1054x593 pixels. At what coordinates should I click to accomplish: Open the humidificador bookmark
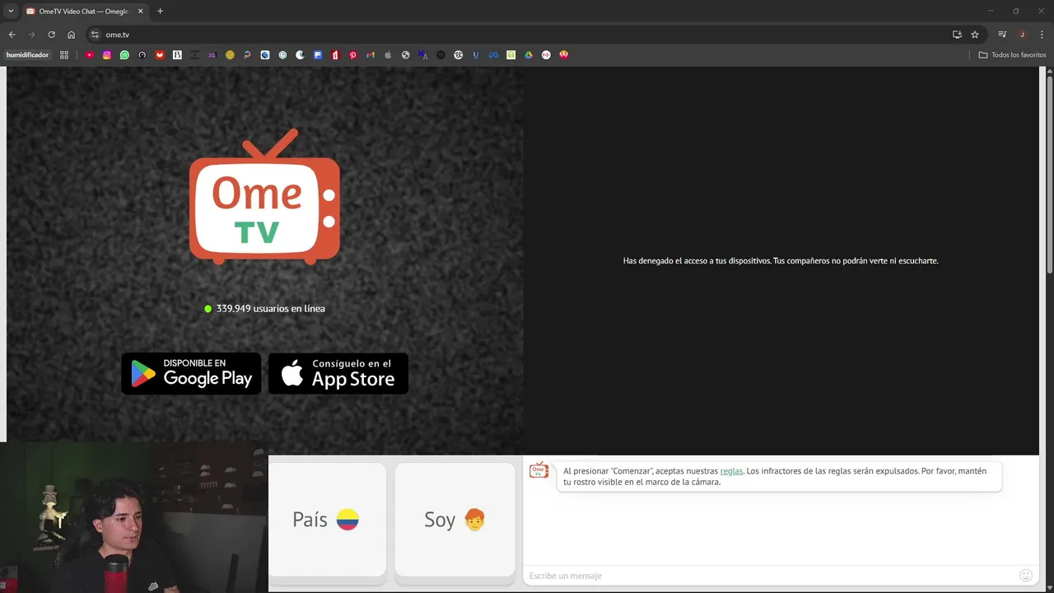27,55
